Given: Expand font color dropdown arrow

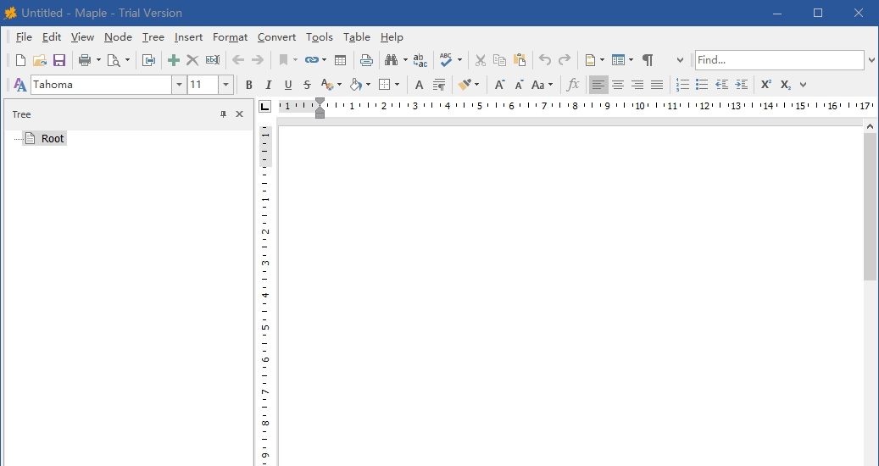Looking at the screenshot, I should (x=339, y=85).
